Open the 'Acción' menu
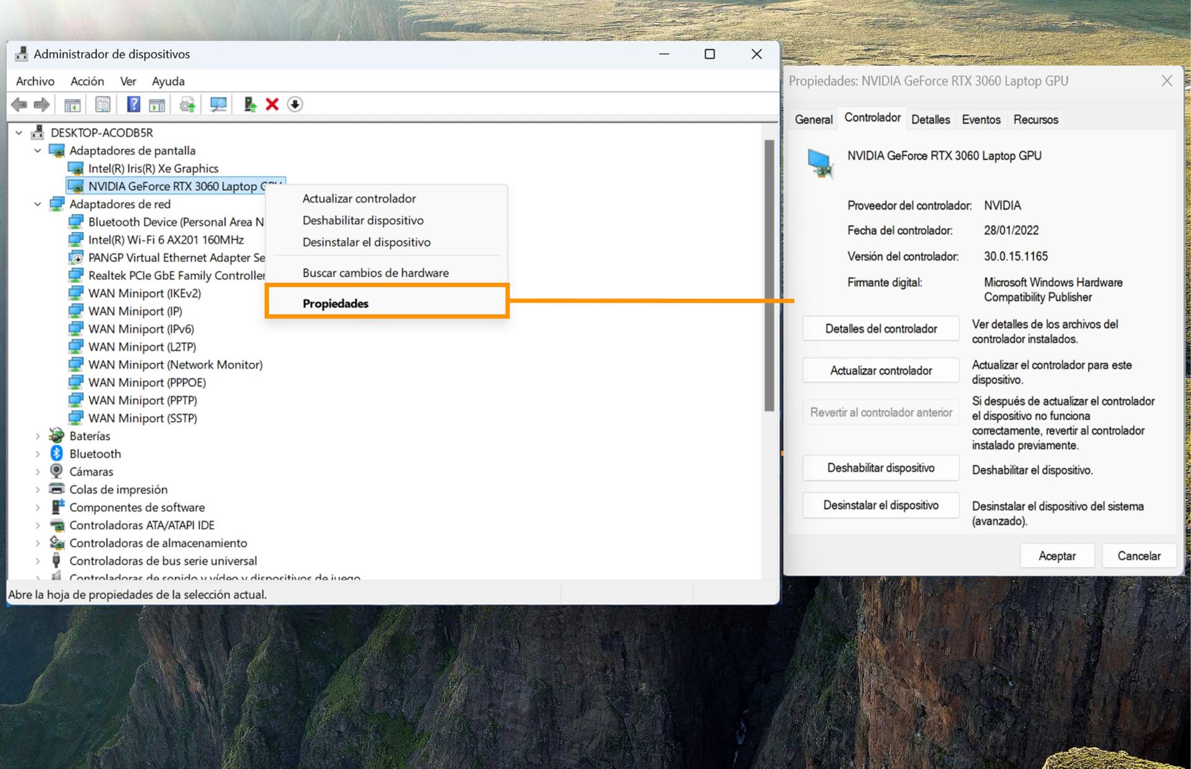The width and height of the screenshot is (1191, 769). pos(87,81)
